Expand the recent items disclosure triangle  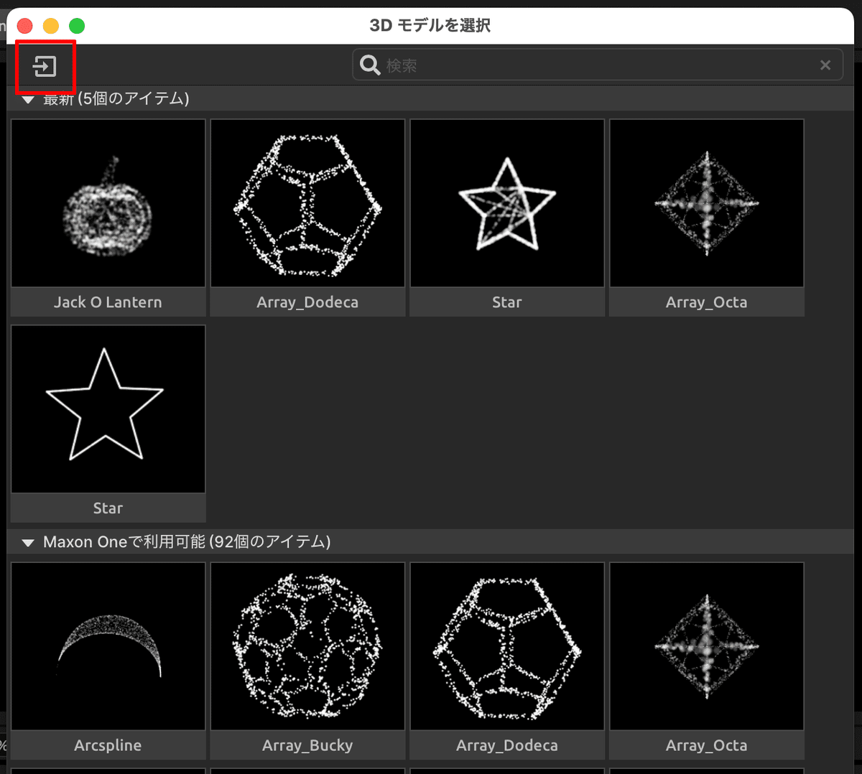28,99
